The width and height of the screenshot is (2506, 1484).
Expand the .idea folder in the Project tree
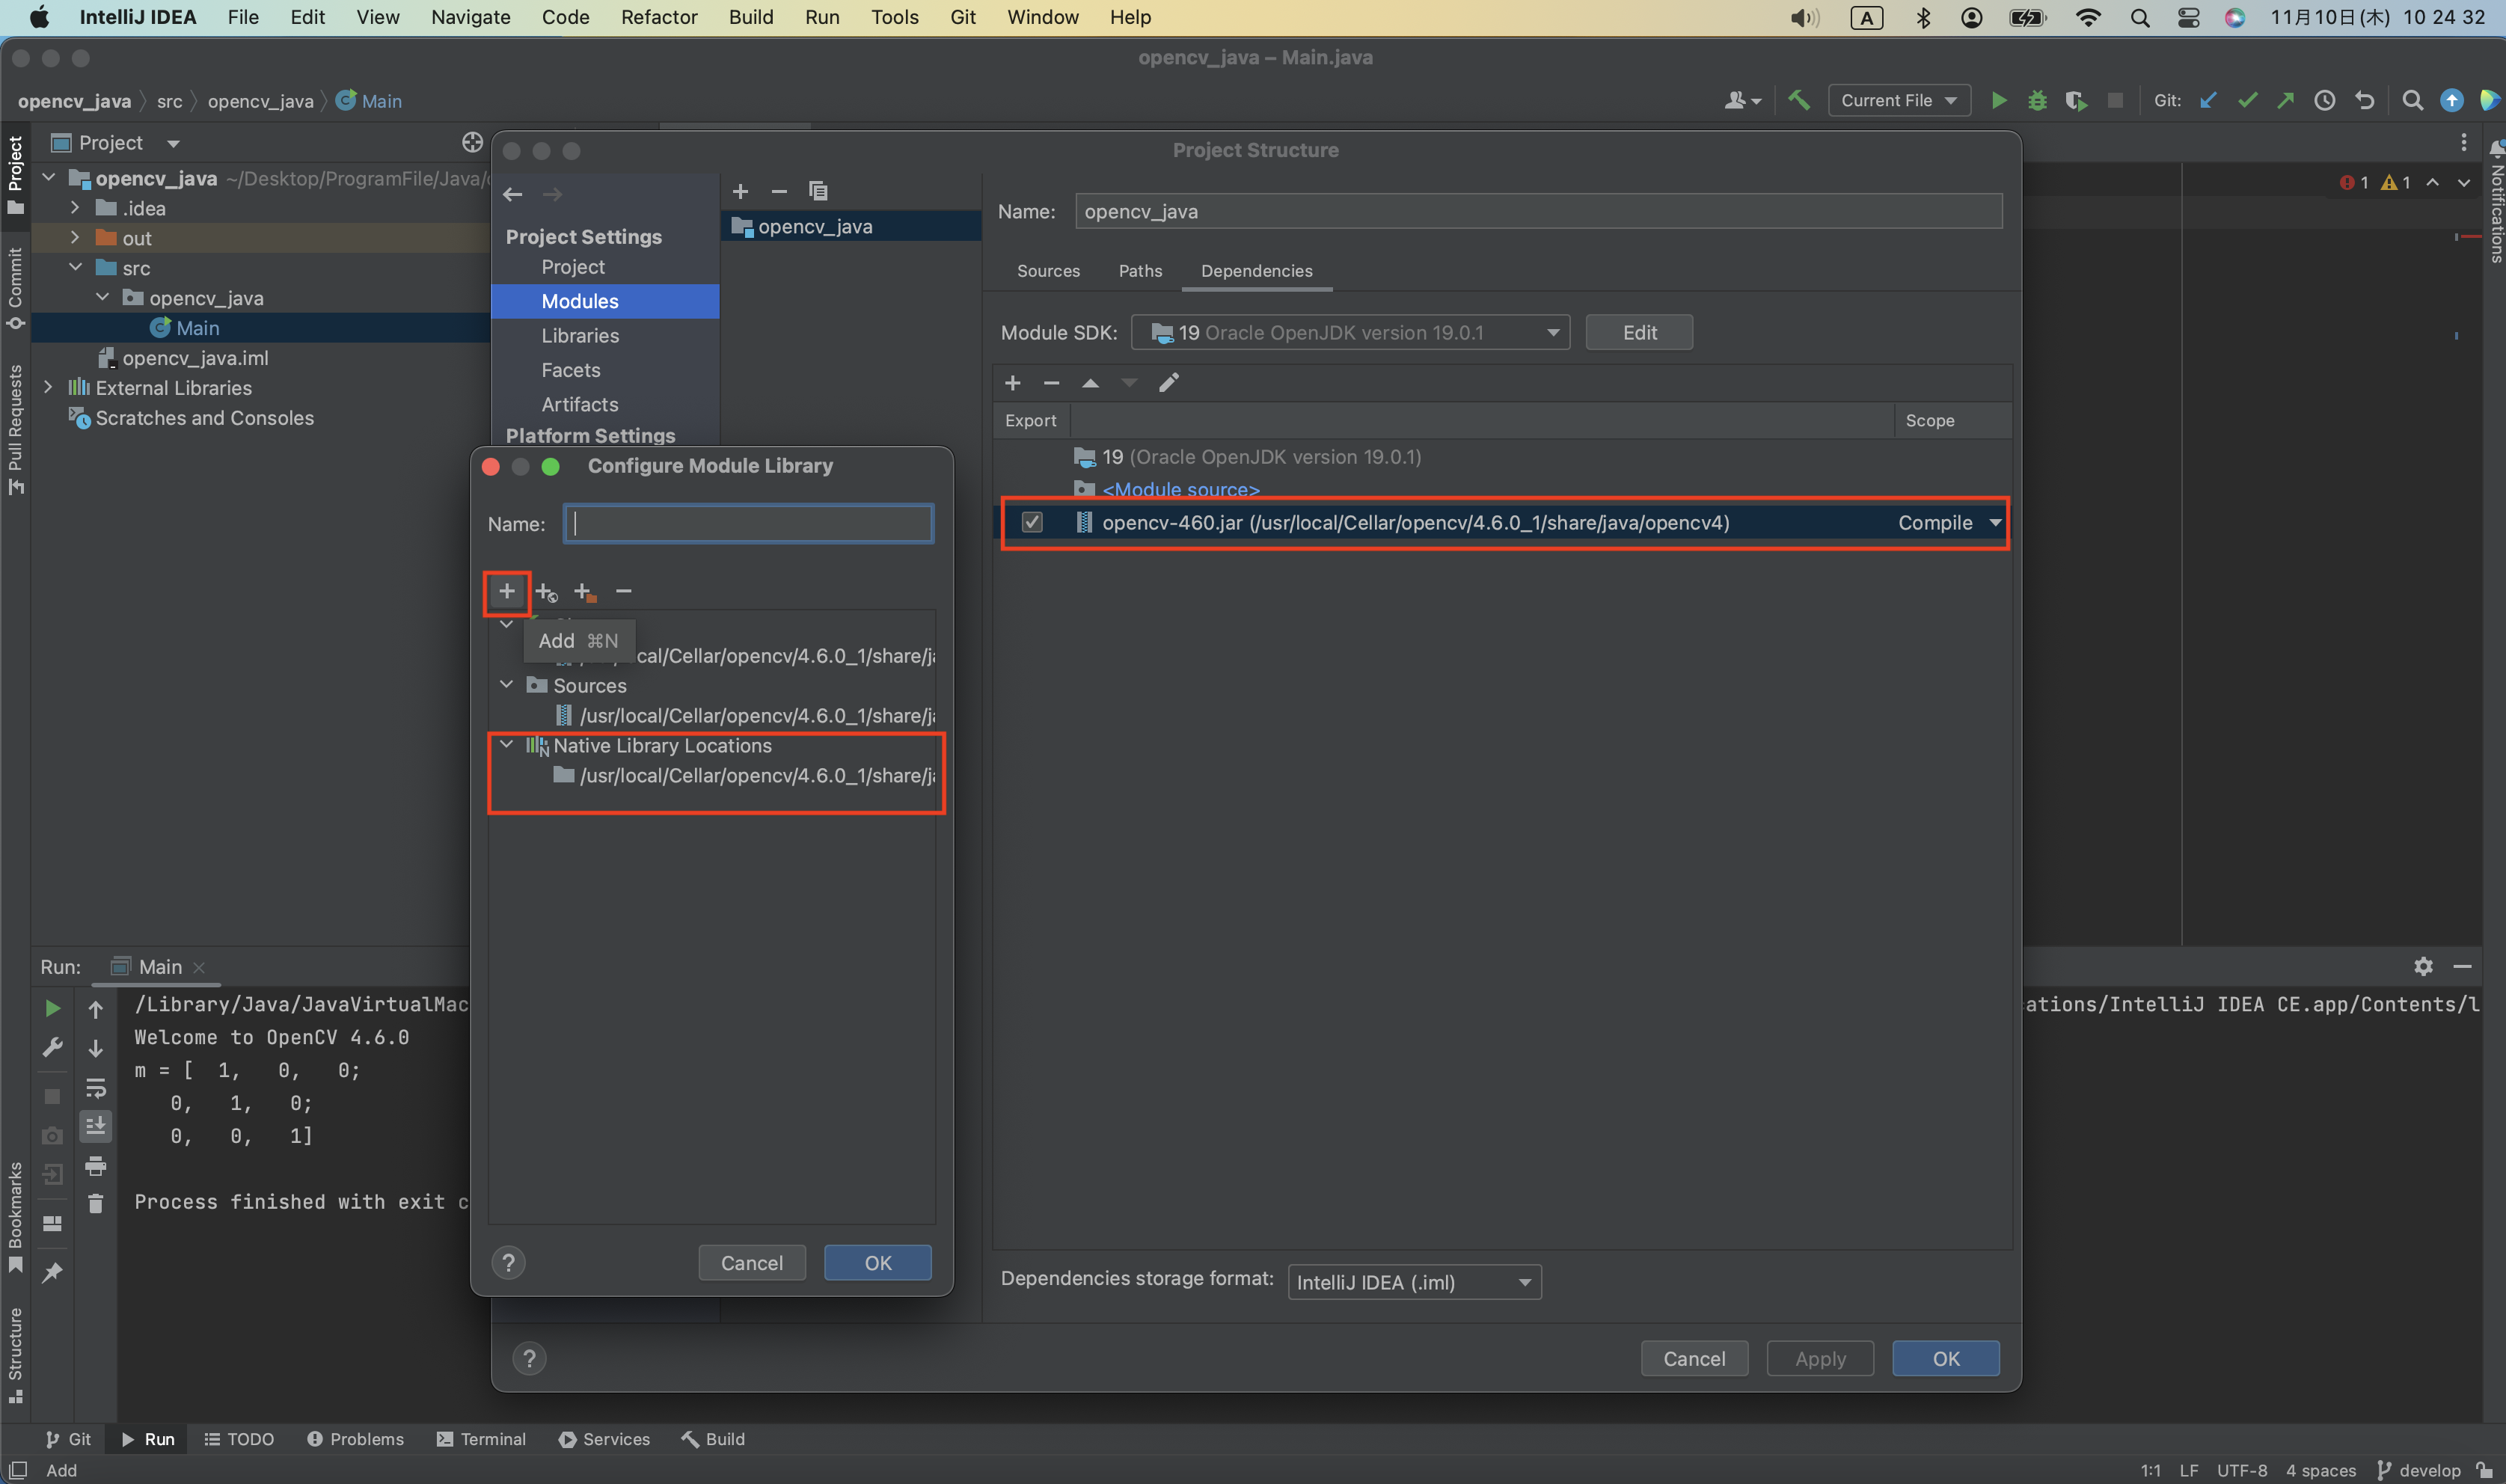[75, 207]
